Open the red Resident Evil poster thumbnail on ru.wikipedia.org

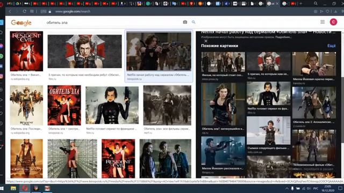tap(26, 51)
